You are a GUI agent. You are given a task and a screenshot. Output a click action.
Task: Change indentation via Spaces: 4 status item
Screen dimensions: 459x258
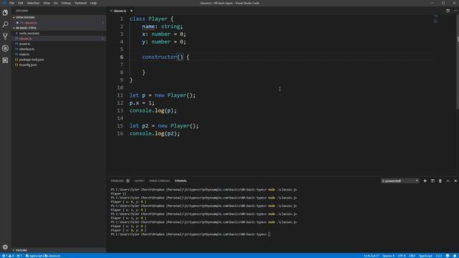coord(389,256)
